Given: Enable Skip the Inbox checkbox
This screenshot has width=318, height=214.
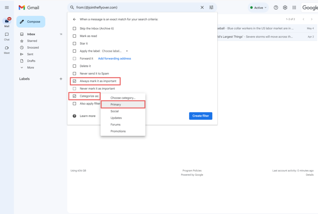Looking at the screenshot, I should (x=75, y=29).
